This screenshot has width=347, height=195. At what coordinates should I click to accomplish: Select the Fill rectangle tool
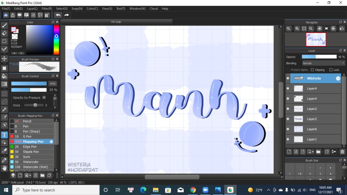click(x=4, y=68)
